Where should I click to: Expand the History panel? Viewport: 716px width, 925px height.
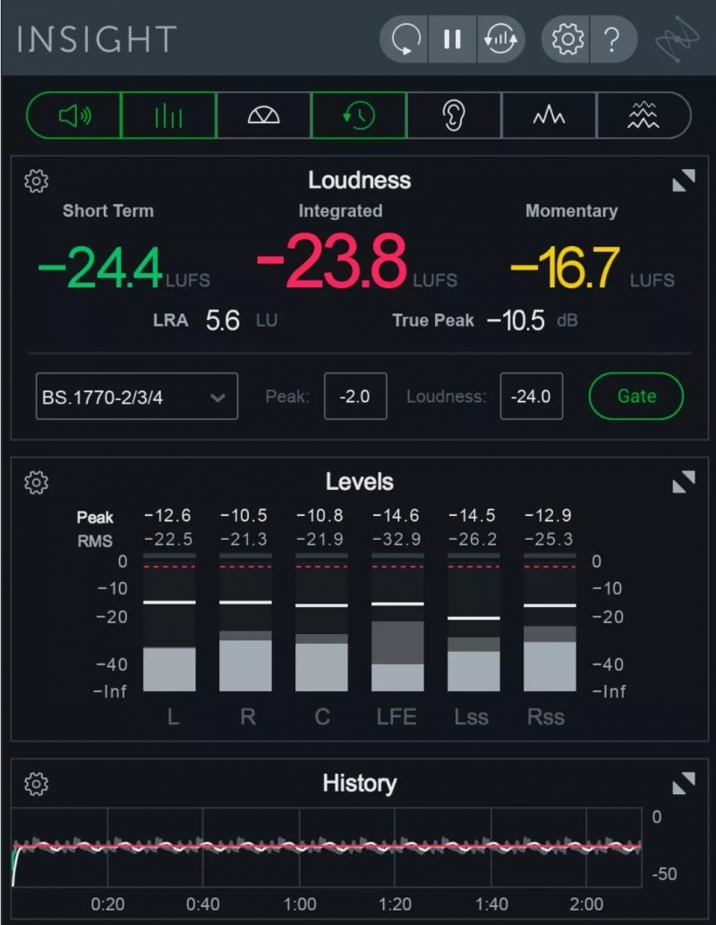click(x=684, y=784)
